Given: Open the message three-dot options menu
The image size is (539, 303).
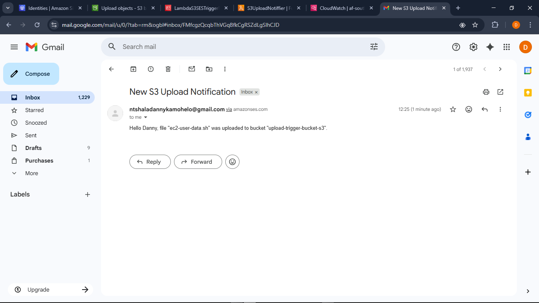Looking at the screenshot, I should coord(500,109).
